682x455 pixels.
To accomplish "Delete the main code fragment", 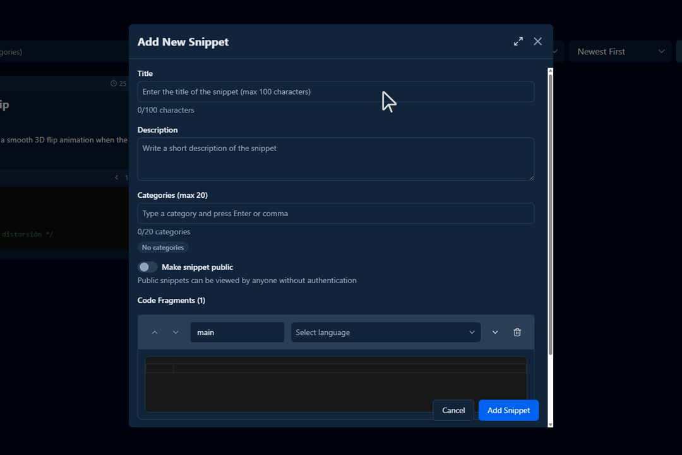I will (x=517, y=332).
